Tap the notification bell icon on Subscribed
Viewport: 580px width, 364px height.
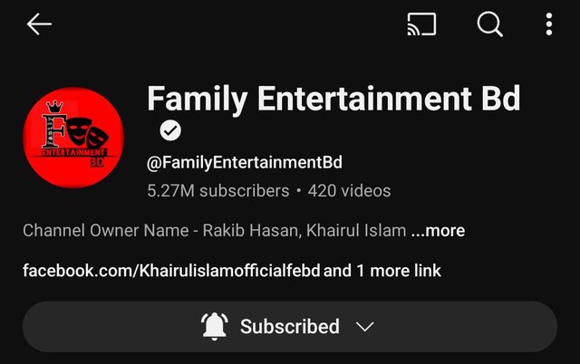click(214, 326)
